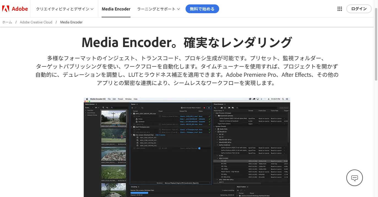Expand the Local Drives tree item

[x=86, y=113]
